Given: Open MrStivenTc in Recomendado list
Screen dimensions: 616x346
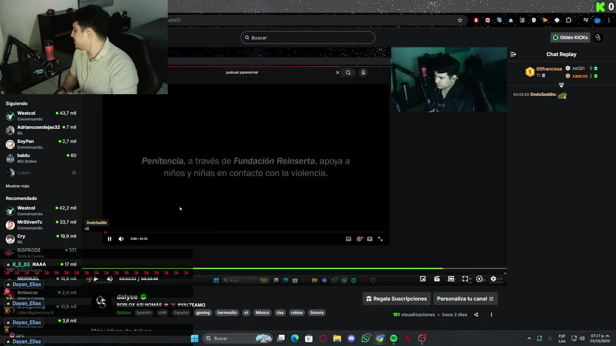Looking at the screenshot, I should pos(41,225).
